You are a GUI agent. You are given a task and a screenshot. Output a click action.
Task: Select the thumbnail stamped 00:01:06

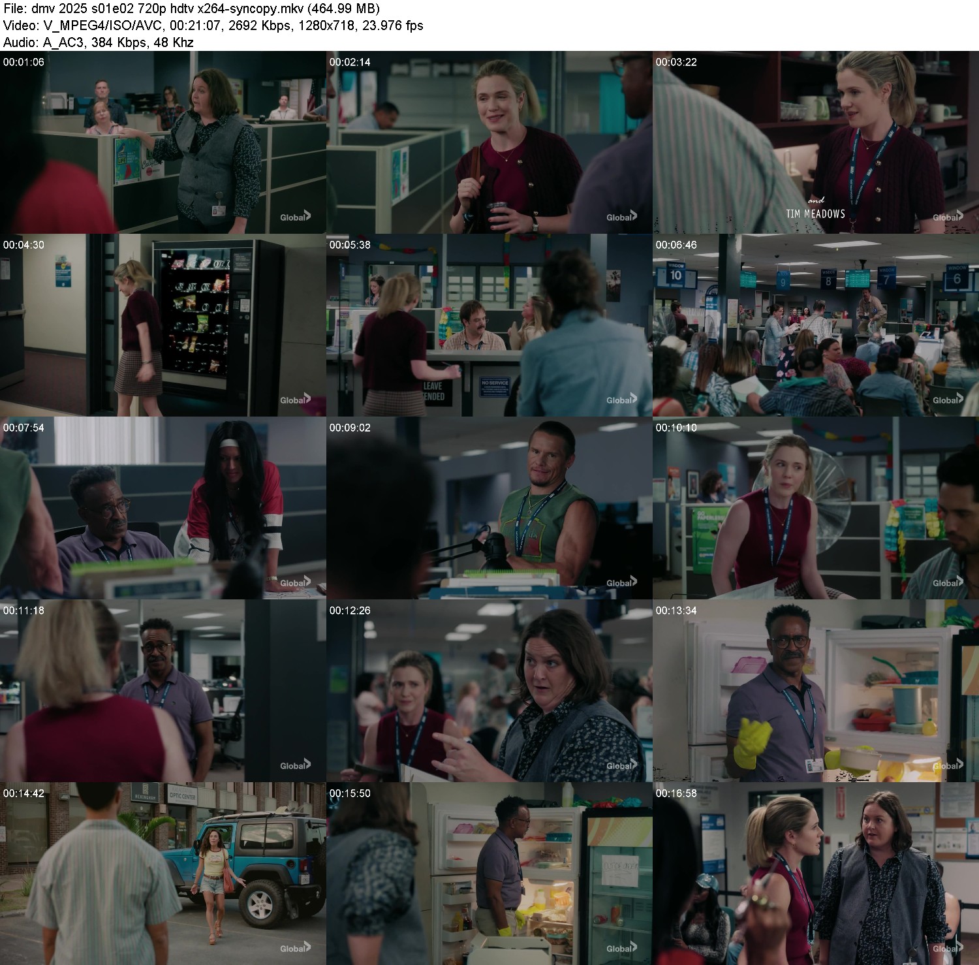coord(163,142)
